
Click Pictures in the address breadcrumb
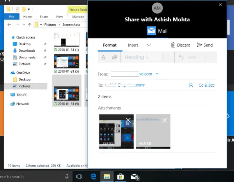click(50, 24)
